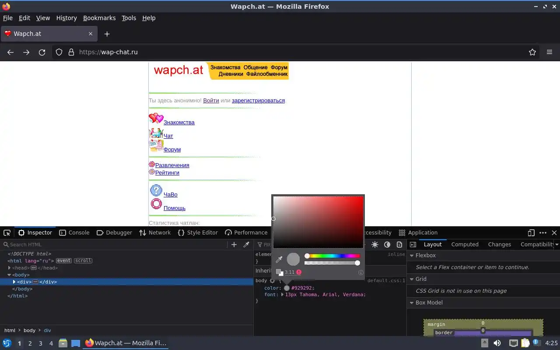Reload the current page

point(42,52)
